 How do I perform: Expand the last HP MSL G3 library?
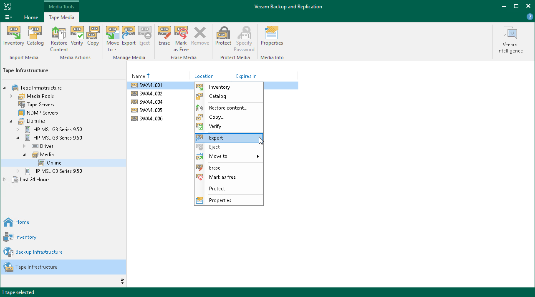pos(18,171)
